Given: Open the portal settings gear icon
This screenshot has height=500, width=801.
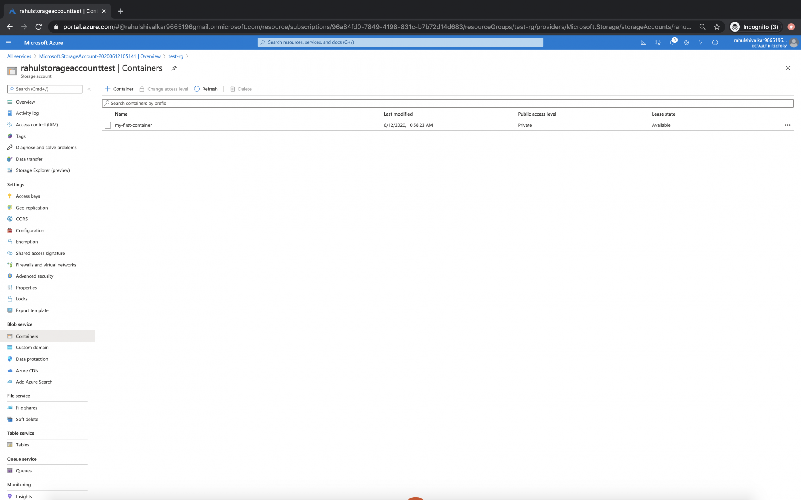Looking at the screenshot, I should coord(686,42).
